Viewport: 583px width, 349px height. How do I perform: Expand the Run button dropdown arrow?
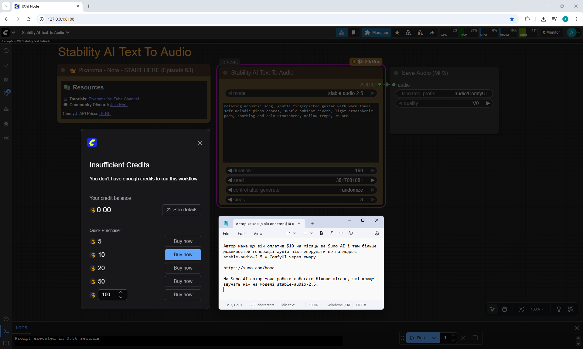pos(434,337)
